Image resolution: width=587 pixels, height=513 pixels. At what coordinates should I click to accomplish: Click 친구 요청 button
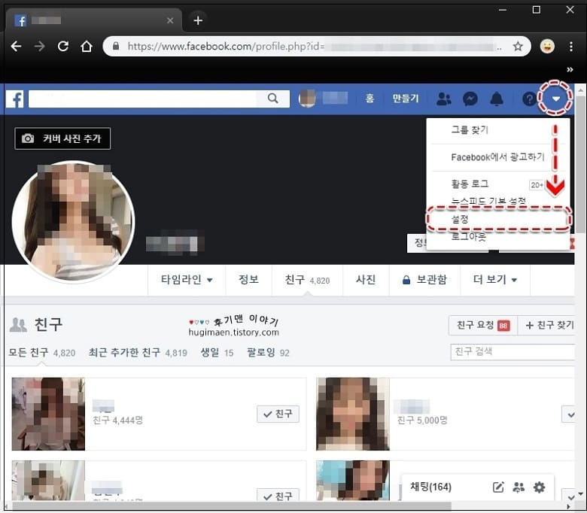[x=483, y=325]
